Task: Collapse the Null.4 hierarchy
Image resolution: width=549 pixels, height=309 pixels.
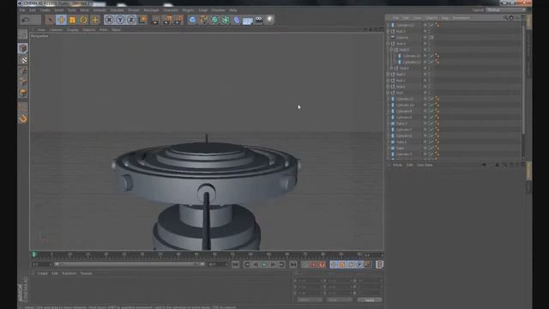Action: click(x=388, y=44)
